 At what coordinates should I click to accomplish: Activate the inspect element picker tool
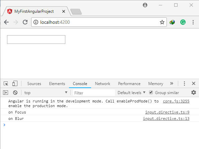[x=6, y=84]
